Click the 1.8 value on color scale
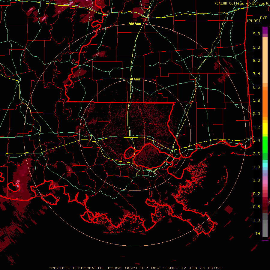270x270 pixels. (256, 167)
